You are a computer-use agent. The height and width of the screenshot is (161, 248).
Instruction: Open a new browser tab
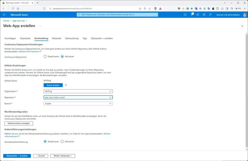(38, 3)
